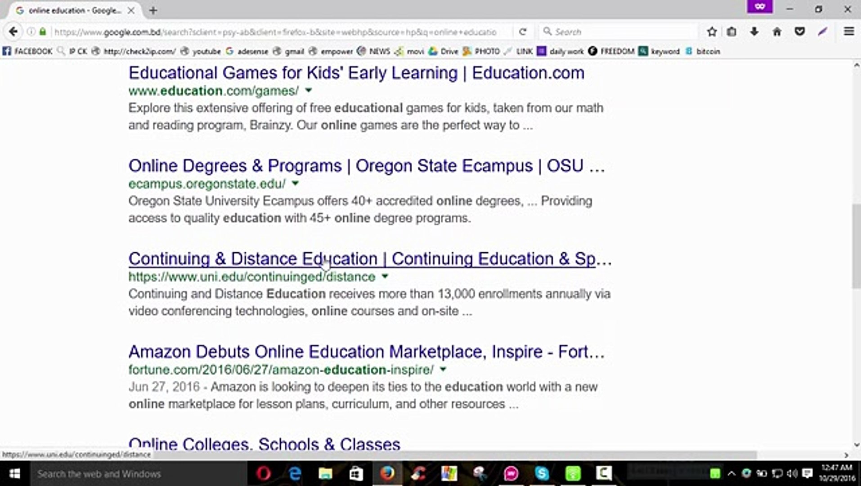Screen dimensions: 861x486
Task: Click the scrollbar down arrow
Action: pos(856,445)
